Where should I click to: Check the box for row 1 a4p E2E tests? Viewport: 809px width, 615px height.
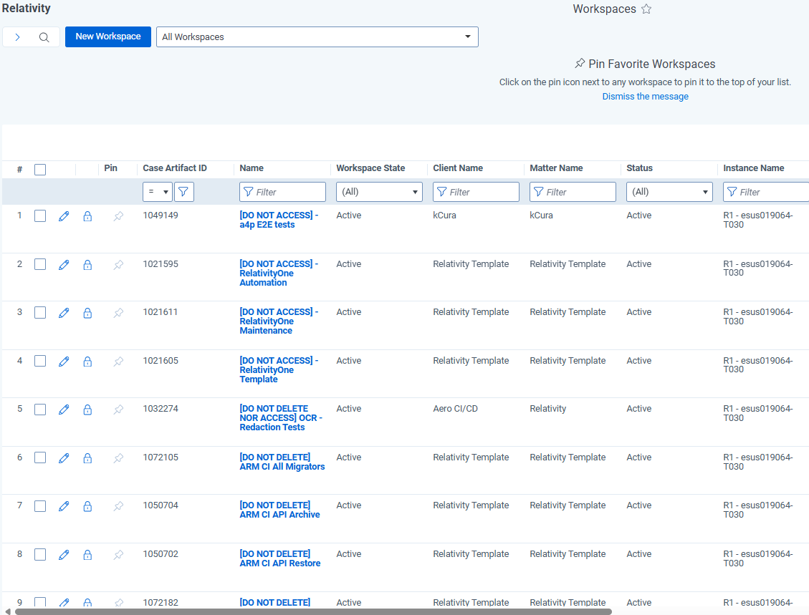click(40, 216)
